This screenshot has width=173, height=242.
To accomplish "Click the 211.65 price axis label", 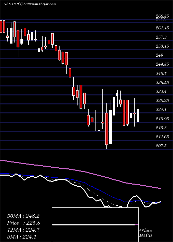I will (x=163, y=137).
